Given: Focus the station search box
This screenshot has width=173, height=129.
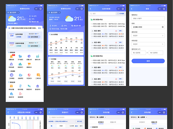Looking at the screenshot, I should pos(102,14).
